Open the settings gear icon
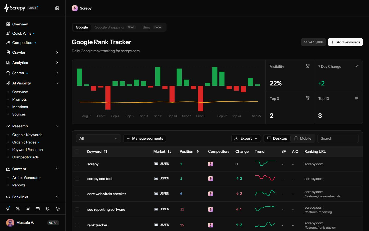The image size is (369, 231). 48,209
